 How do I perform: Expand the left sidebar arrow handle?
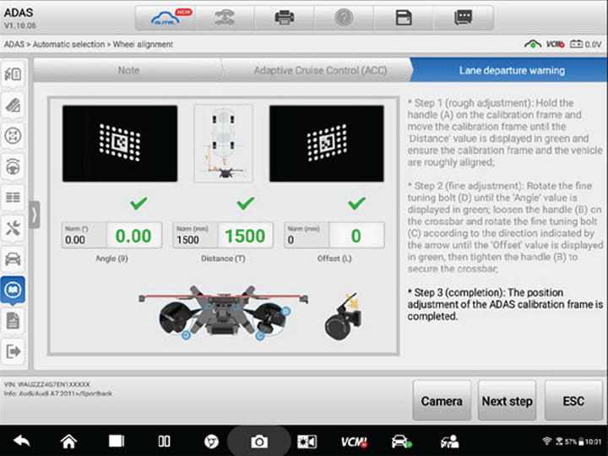(x=35, y=214)
